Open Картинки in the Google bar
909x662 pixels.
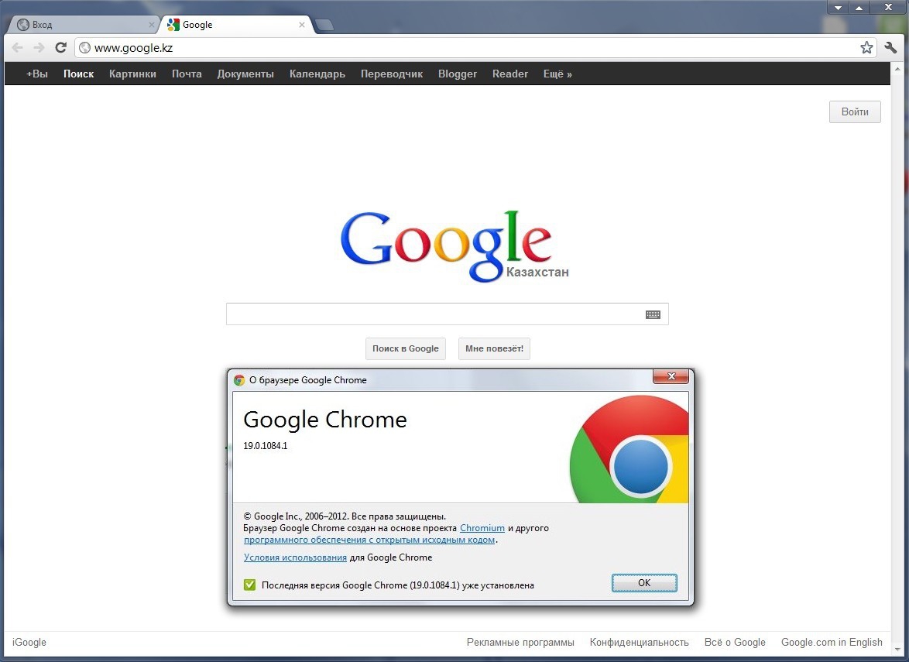tap(132, 74)
